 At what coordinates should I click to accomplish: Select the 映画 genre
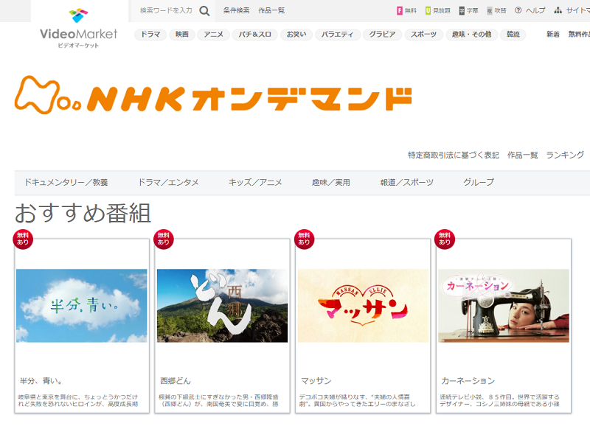click(x=181, y=35)
